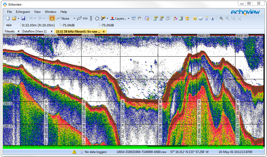Screen dimensions: 267x157
Task: Open the Window menu
Action: [x=50, y=12]
